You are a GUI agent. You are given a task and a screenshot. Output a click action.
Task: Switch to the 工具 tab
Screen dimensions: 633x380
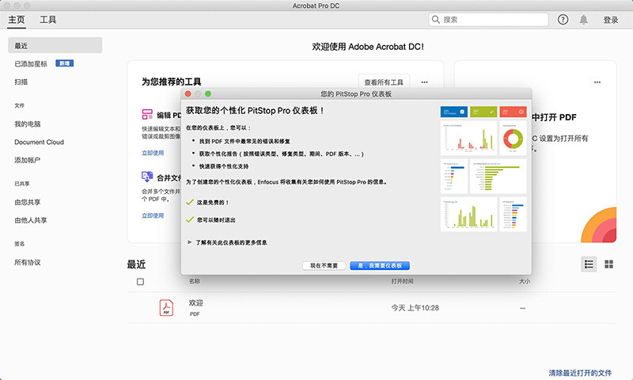coord(48,19)
